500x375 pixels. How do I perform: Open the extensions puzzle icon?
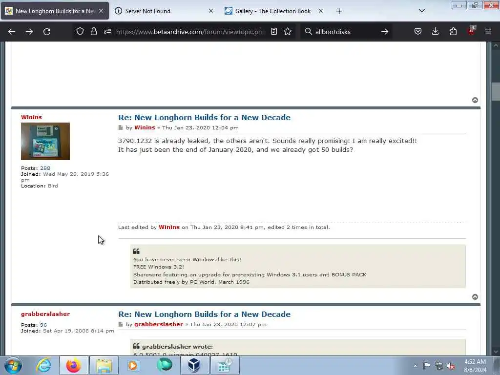[453, 31]
